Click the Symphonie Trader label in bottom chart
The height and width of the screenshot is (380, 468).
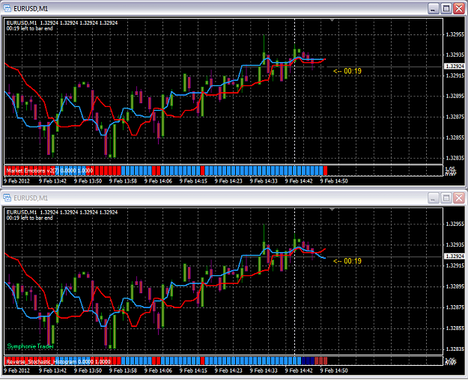click(30, 346)
